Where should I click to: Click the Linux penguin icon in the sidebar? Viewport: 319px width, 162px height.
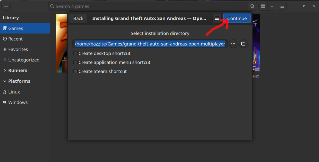[x=5, y=92]
